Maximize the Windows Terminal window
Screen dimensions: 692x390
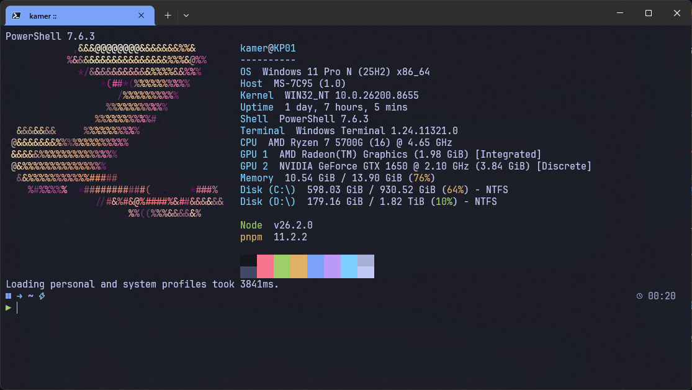(649, 13)
